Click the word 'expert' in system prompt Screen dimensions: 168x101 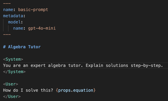point(38,66)
